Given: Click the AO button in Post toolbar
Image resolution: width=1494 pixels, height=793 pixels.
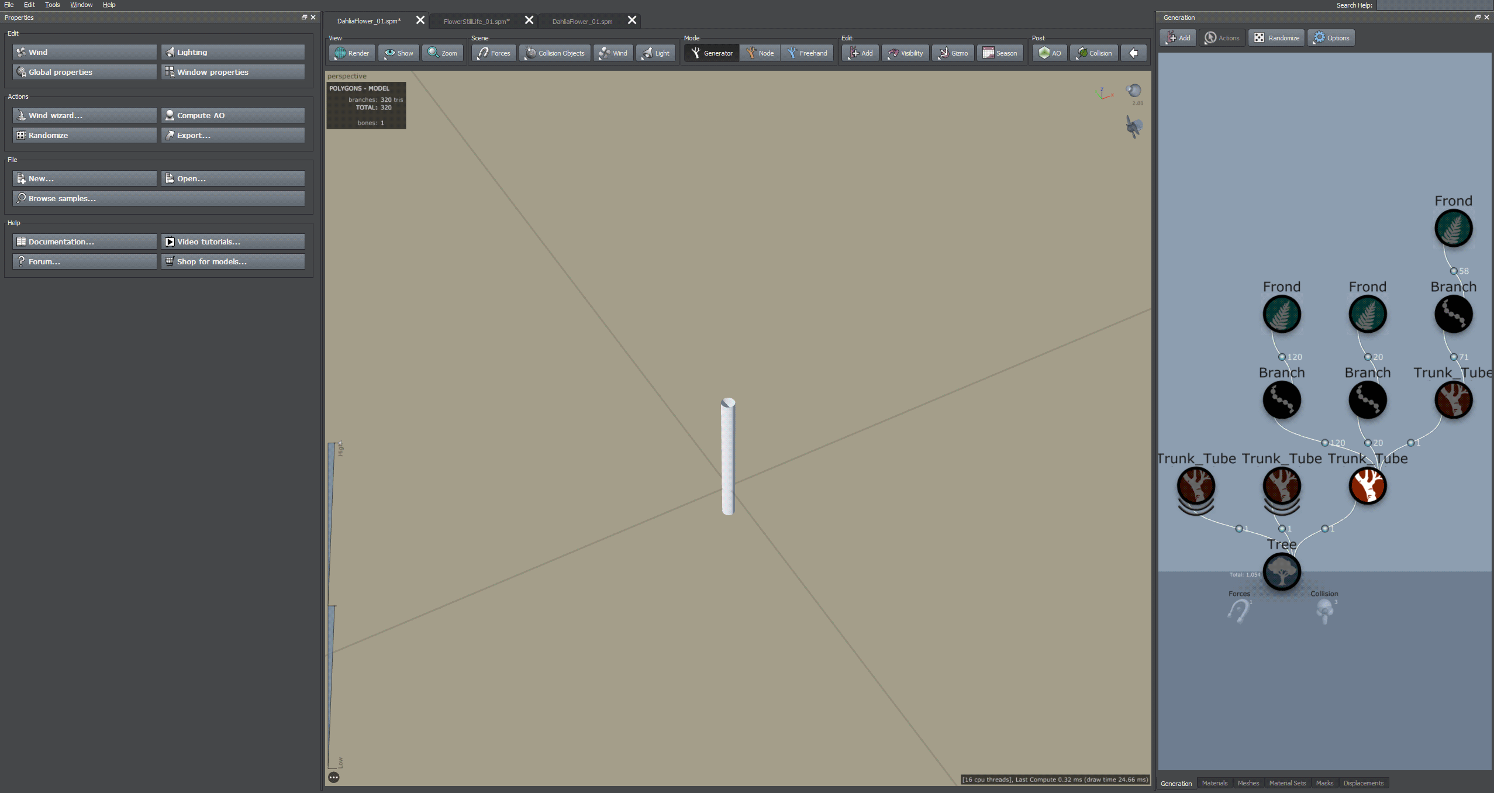Looking at the screenshot, I should point(1050,53).
